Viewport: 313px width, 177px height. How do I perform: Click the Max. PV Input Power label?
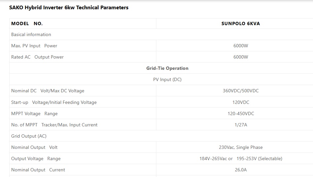(x=34, y=46)
